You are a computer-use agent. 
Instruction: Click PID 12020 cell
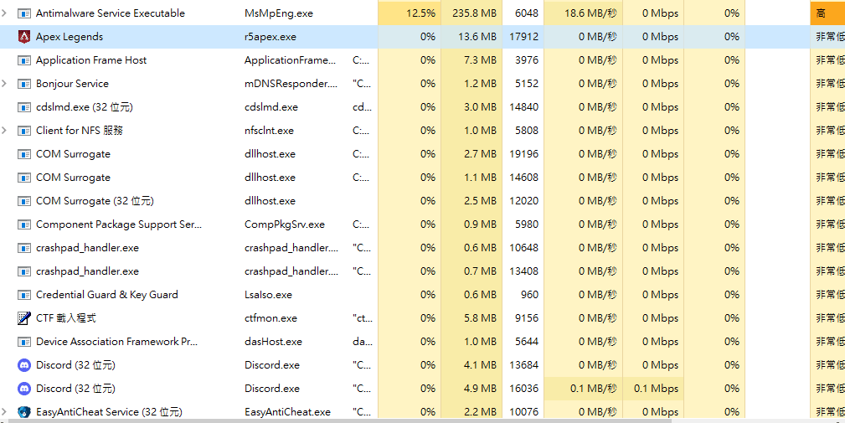tap(523, 201)
